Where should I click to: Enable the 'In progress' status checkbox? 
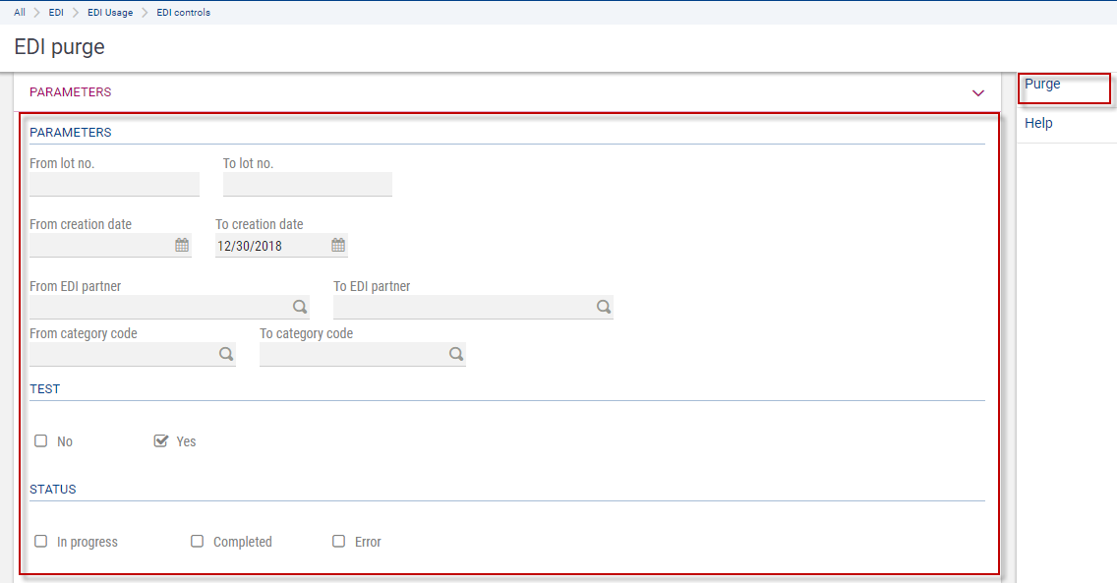coord(41,542)
